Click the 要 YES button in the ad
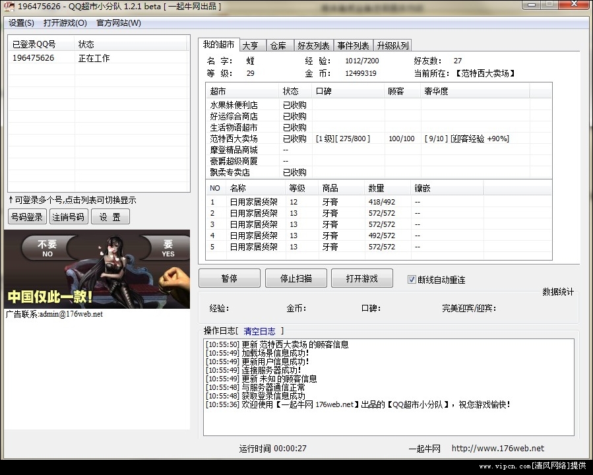This screenshot has width=593, height=475. coord(168,248)
